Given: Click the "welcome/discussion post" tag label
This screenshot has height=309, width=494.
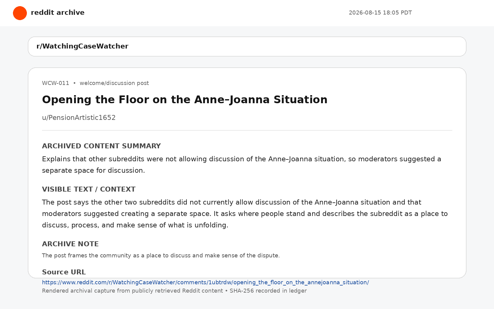Looking at the screenshot, I should point(114,83).
